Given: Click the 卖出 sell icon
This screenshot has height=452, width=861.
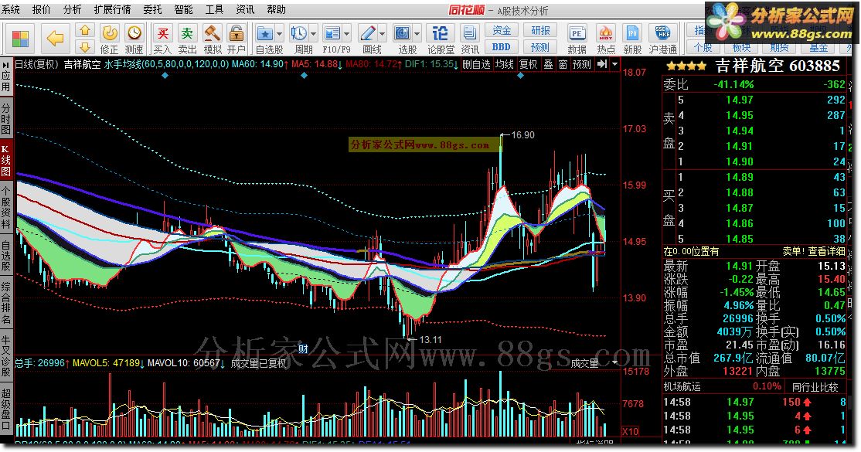Looking at the screenshot, I should (x=187, y=33).
